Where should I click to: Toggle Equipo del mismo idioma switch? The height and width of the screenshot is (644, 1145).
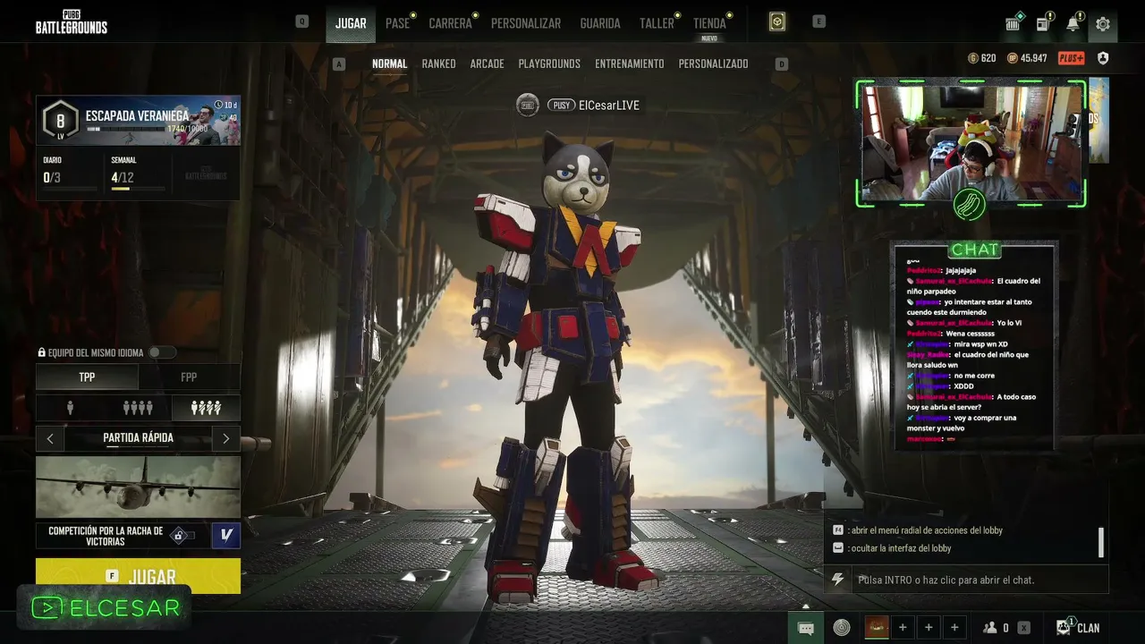[x=162, y=352]
